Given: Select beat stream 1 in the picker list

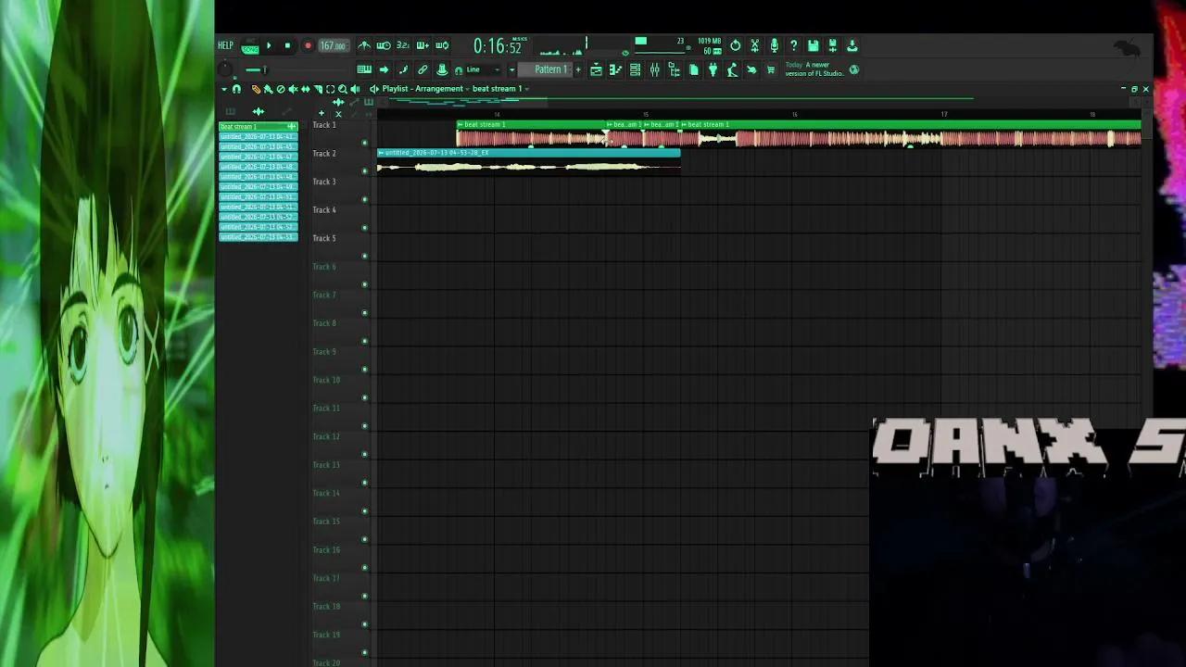Looking at the screenshot, I should pos(258,126).
